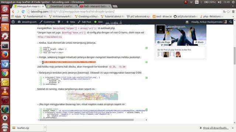Screen dimensions: 236x132
Task: Click the highlighted var map setView code line
Action: point(70,62)
